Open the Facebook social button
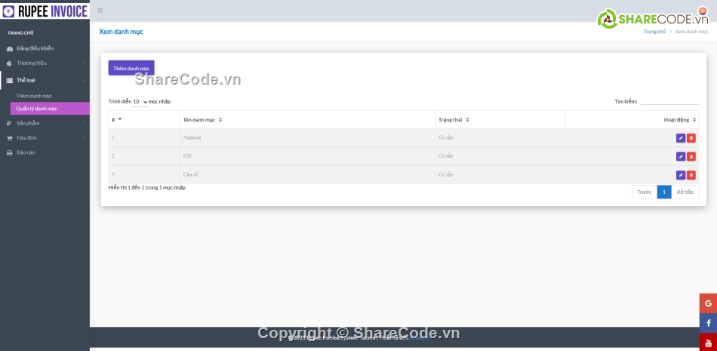Image resolution: width=717 pixels, height=351 pixels. point(708,322)
